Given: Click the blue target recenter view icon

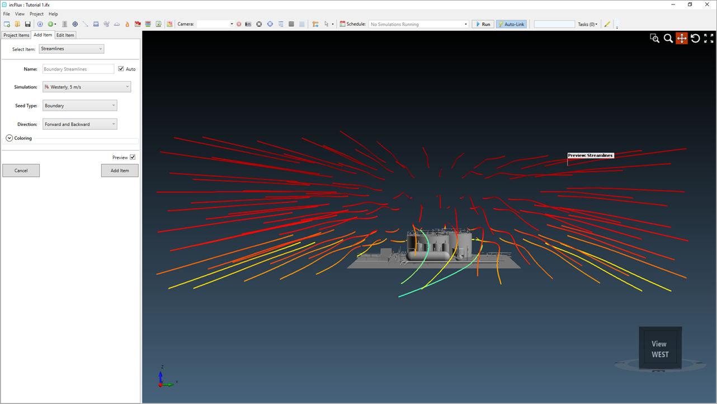Looking at the screenshot, I should pyautogui.click(x=270, y=24).
